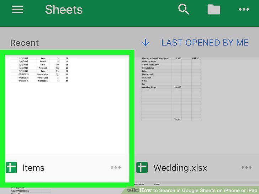Click the green Sheets icon beside Wedding.xlsx
Screen dimensions: 259x194
pyautogui.click(x=142, y=167)
